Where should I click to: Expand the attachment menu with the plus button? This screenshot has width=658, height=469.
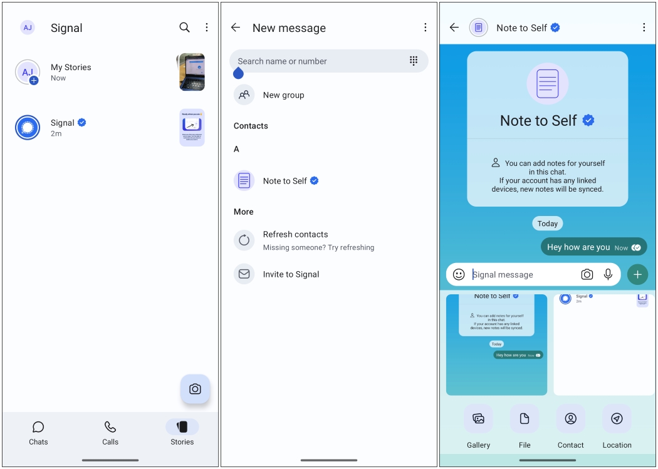[637, 274]
